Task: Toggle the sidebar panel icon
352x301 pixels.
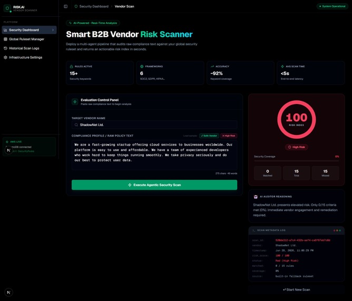Action: [x=65, y=6]
